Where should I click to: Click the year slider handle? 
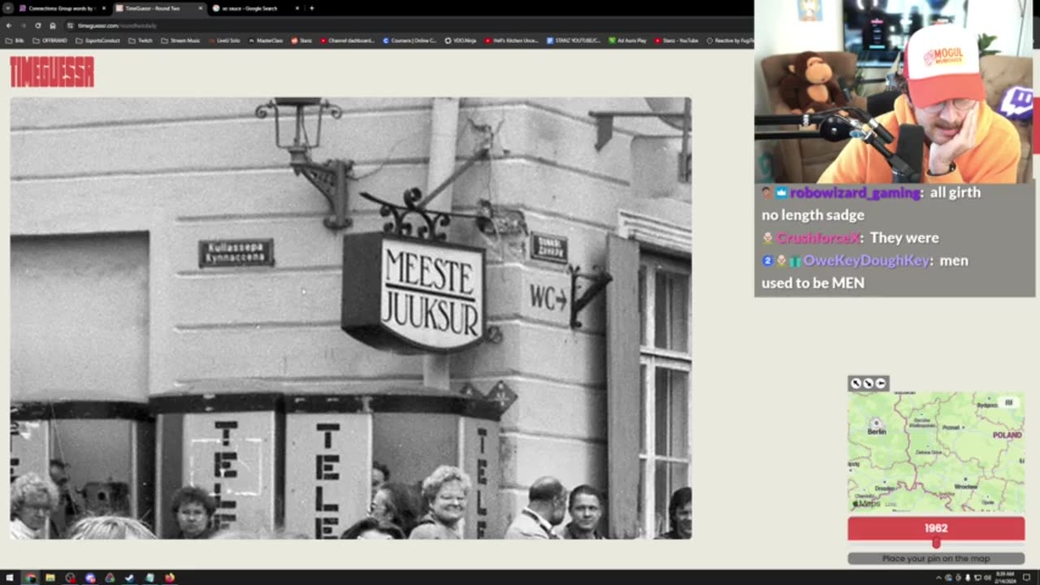pyautogui.click(x=936, y=543)
